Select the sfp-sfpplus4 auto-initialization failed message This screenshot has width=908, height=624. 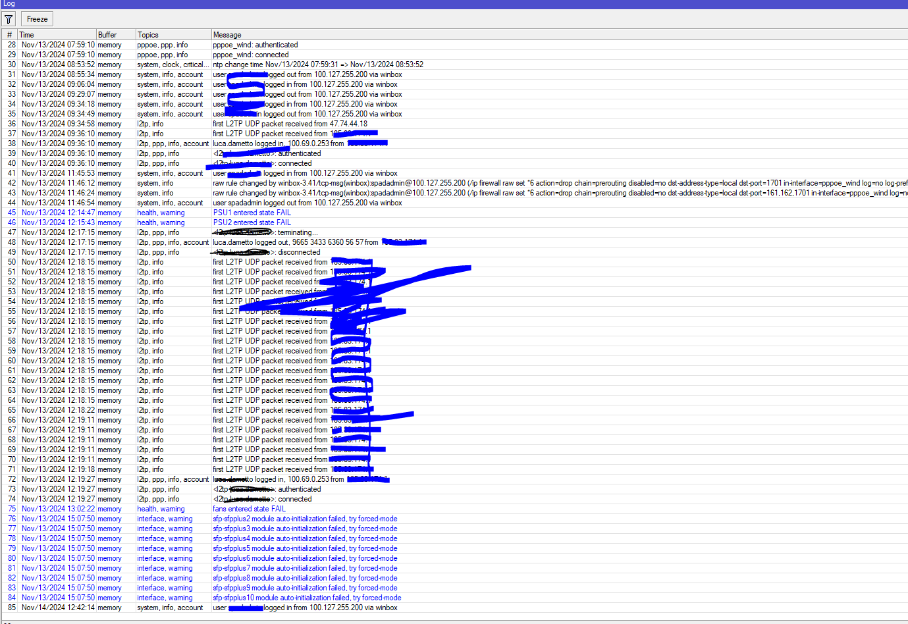pyautogui.click(x=305, y=538)
